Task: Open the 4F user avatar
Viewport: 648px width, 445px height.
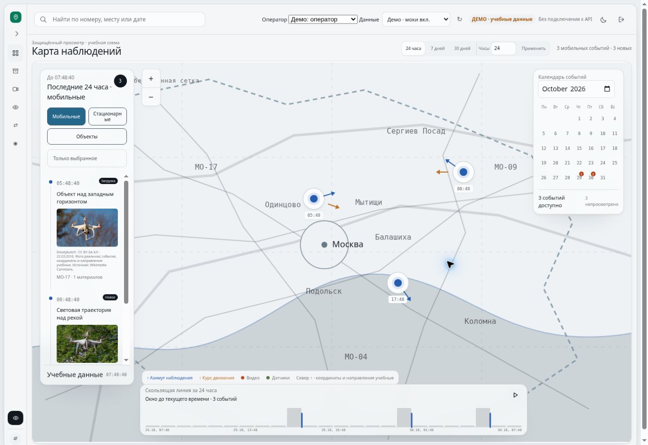Action: (15, 438)
